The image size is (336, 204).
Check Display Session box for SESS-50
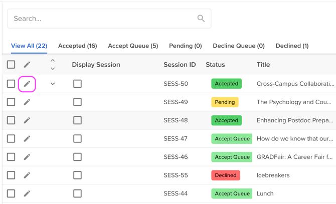77,84
